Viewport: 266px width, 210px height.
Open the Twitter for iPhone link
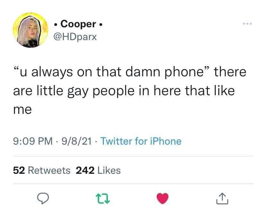coord(141,141)
